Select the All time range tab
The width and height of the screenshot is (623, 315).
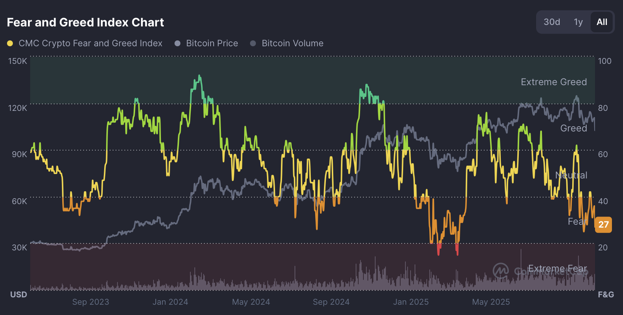point(602,22)
